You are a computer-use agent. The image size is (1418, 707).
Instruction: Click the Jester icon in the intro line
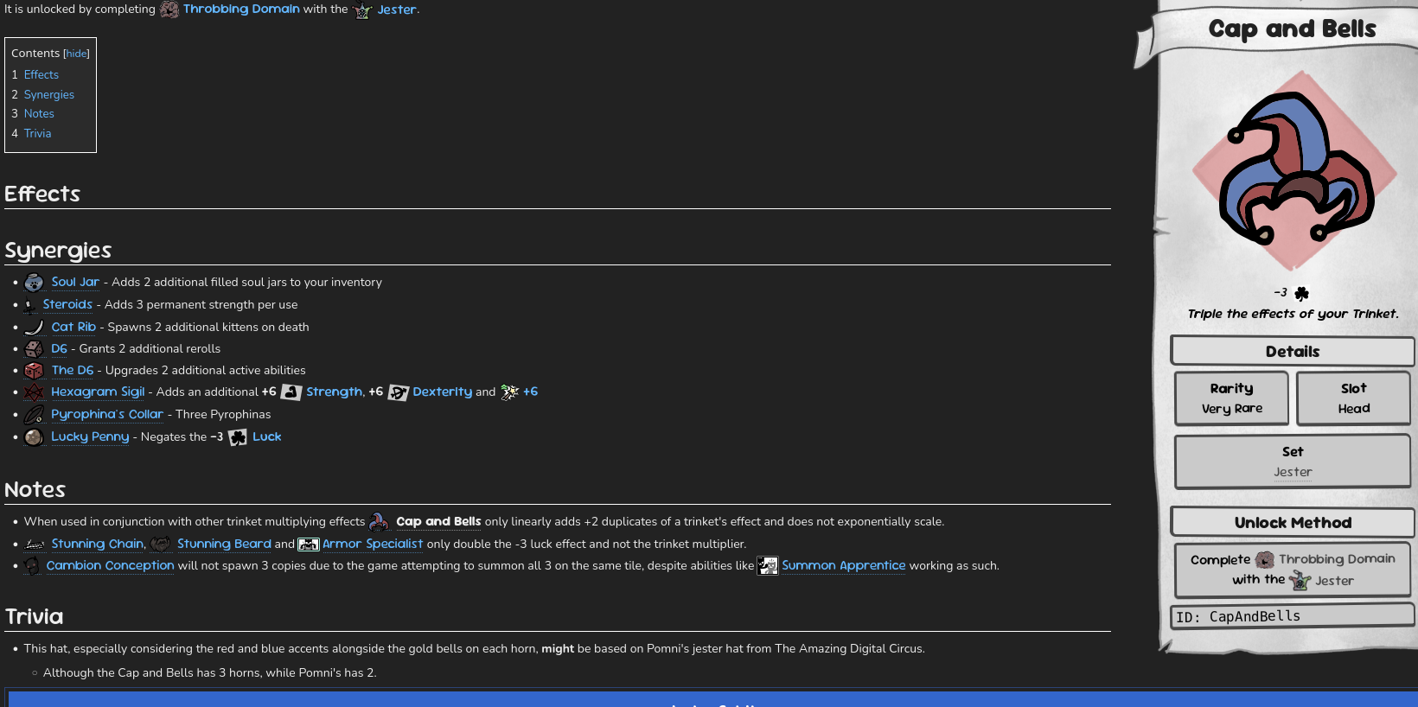tap(362, 10)
